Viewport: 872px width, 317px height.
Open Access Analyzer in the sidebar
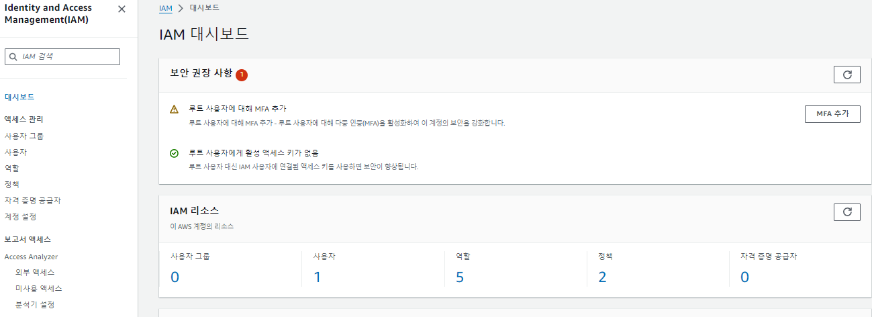[31, 257]
